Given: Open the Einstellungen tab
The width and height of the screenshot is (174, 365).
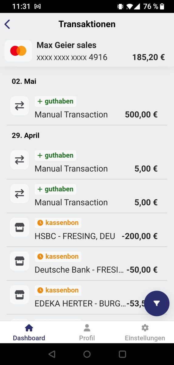Looking at the screenshot, I should (145, 332).
